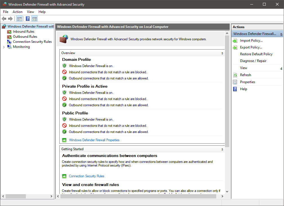Click the 'Private Profile is Active' heading
This screenshot has width=284, height=206.
(x=85, y=87)
